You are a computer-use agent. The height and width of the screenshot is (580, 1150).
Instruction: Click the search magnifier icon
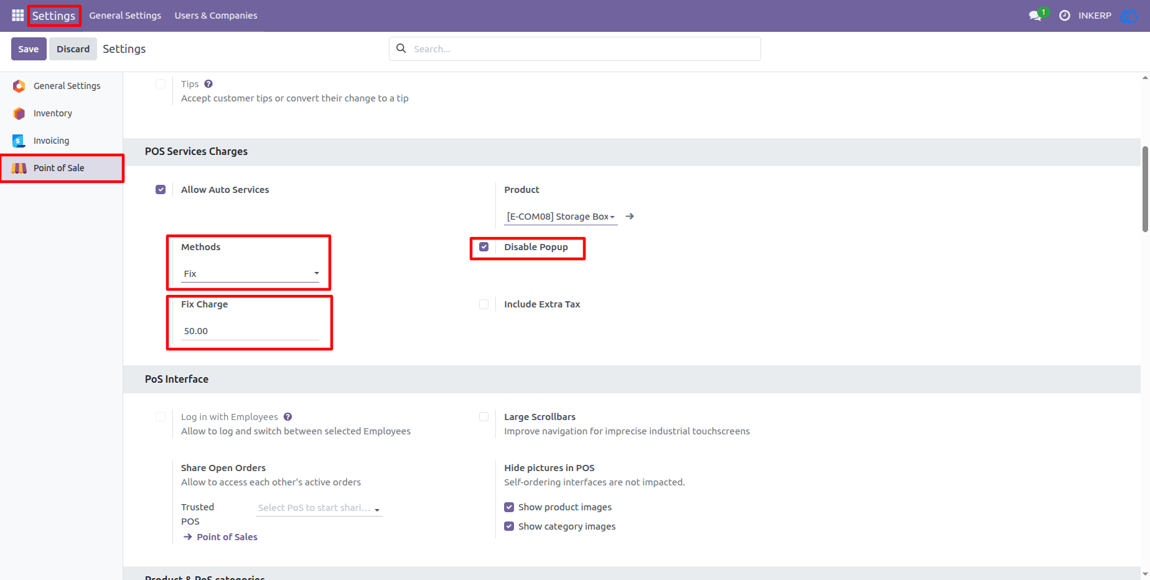tap(401, 48)
